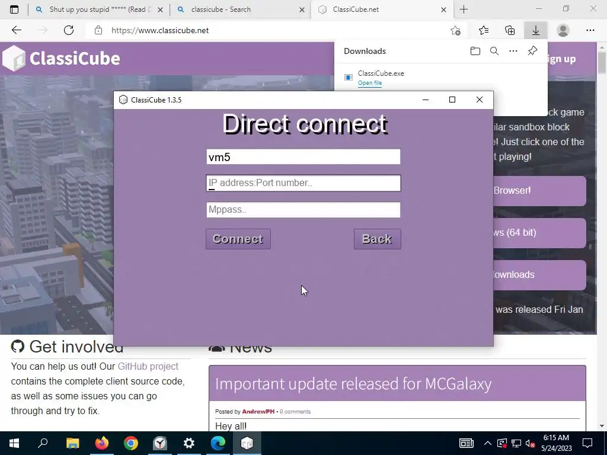Click the Downloads button on the webpage
This screenshot has width=607, height=455.
[x=539, y=275]
